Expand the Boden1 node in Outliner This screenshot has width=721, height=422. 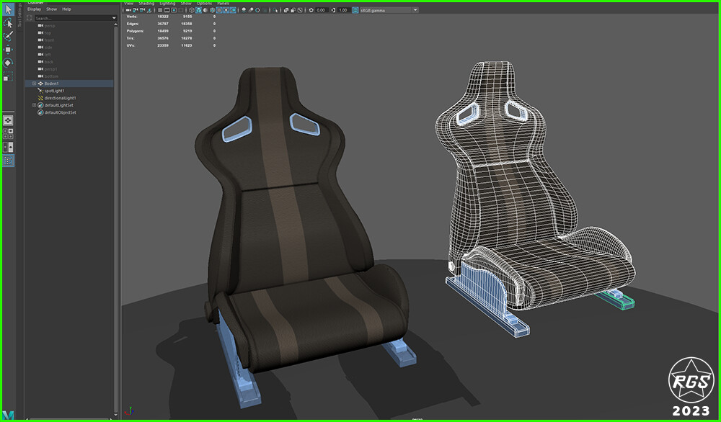[x=34, y=84]
